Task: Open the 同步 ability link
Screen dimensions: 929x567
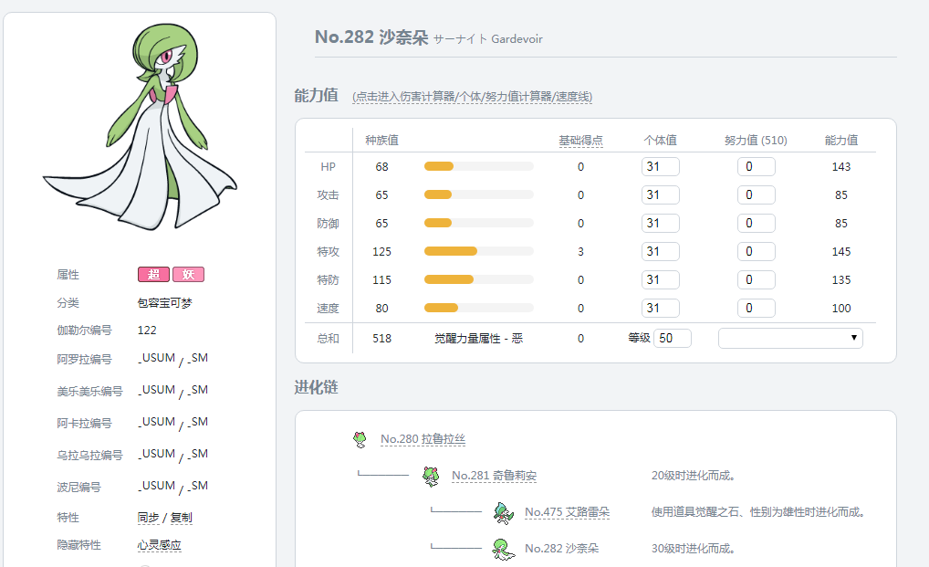Action: (x=148, y=517)
